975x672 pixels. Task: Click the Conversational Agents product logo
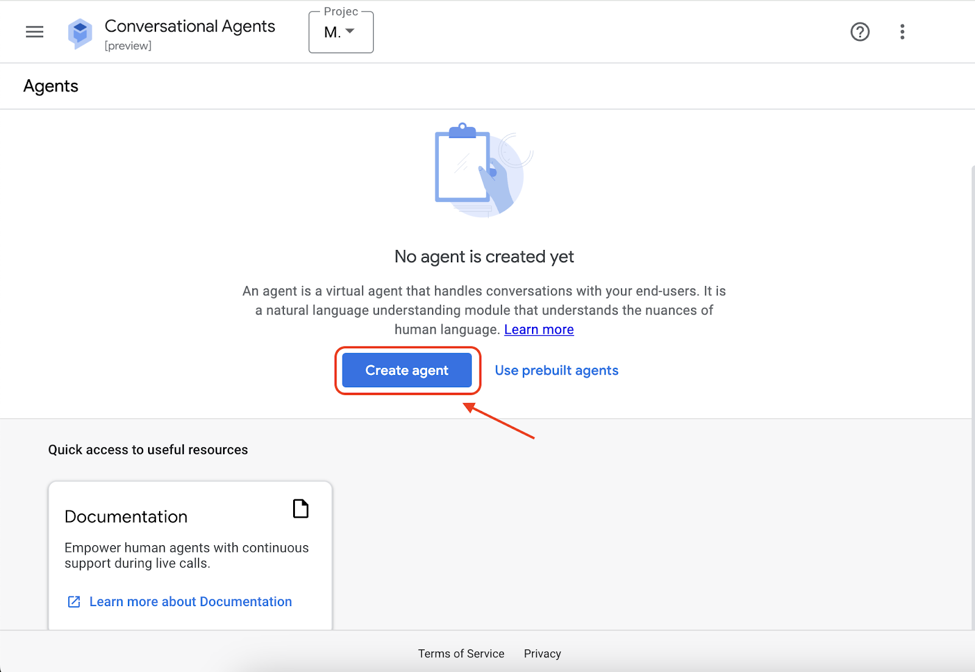click(x=80, y=32)
